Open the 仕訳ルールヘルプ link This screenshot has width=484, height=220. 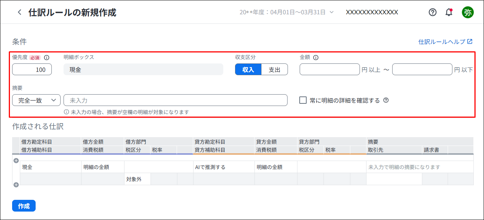[445, 42]
